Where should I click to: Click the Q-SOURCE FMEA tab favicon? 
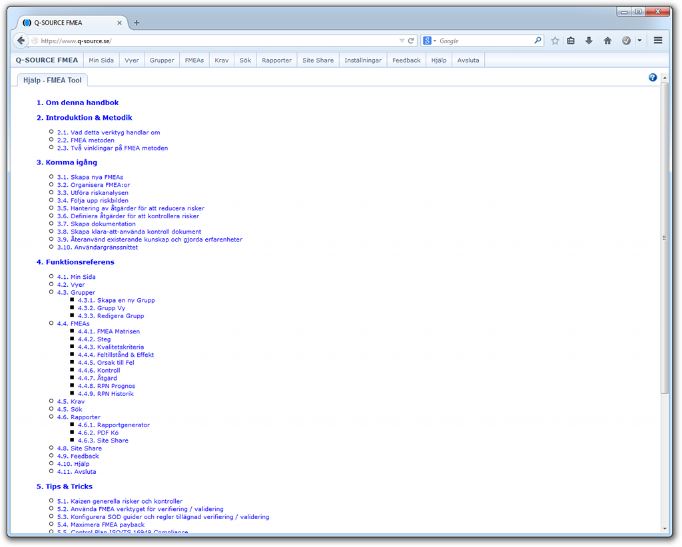27,23
